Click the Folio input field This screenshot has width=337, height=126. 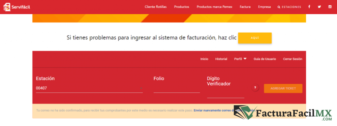coord(177,89)
